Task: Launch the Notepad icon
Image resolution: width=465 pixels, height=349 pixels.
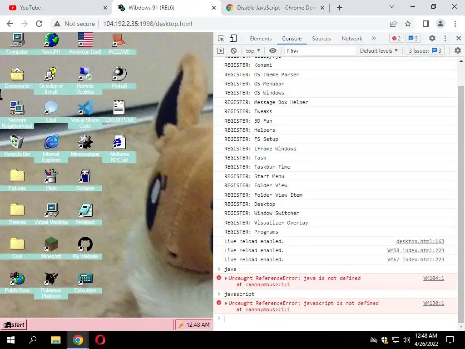Action: pyautogui.click(x=85, y=210)
